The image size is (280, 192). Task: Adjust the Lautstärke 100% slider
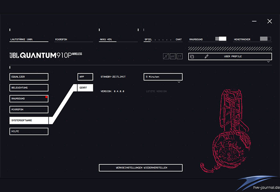[29, 42]
